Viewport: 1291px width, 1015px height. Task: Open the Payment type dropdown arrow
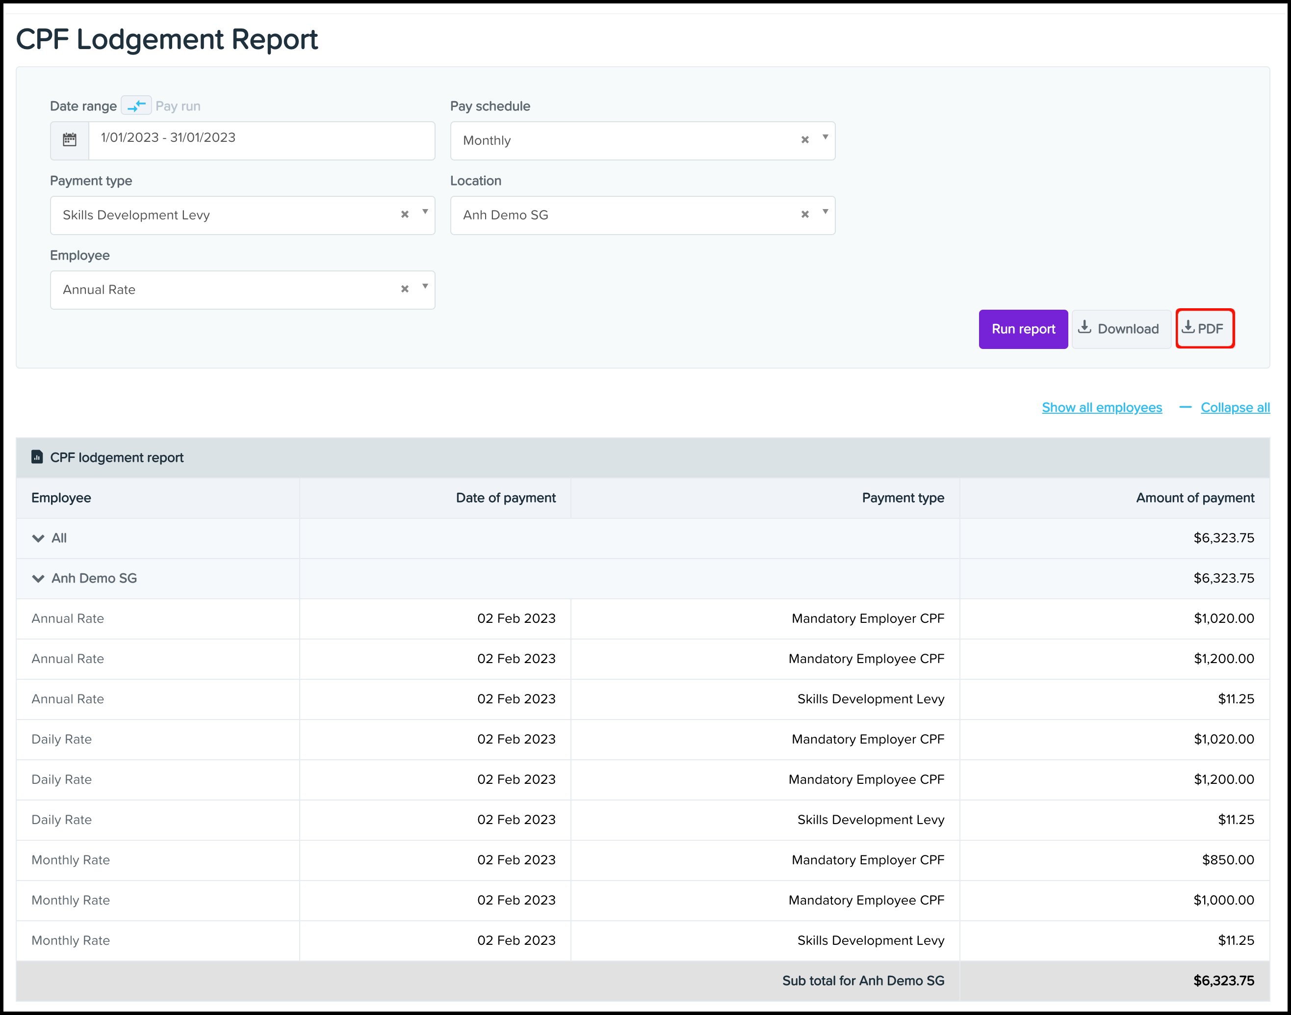point(425,212)
